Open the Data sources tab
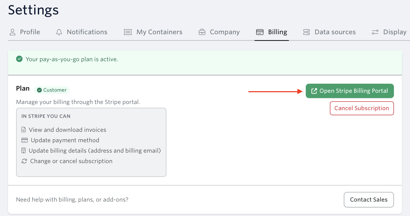Screen dimensions: 410x216 pyautogui.click(x=329, y=32)
